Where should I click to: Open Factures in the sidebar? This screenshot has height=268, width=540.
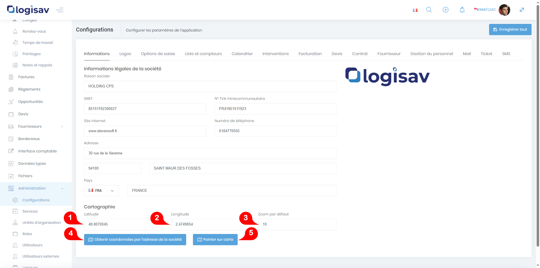(x=26, y=77)
